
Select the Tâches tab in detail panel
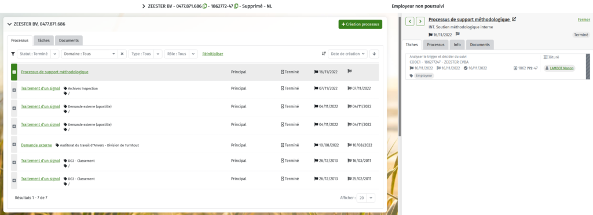click(x=412, y=45)
